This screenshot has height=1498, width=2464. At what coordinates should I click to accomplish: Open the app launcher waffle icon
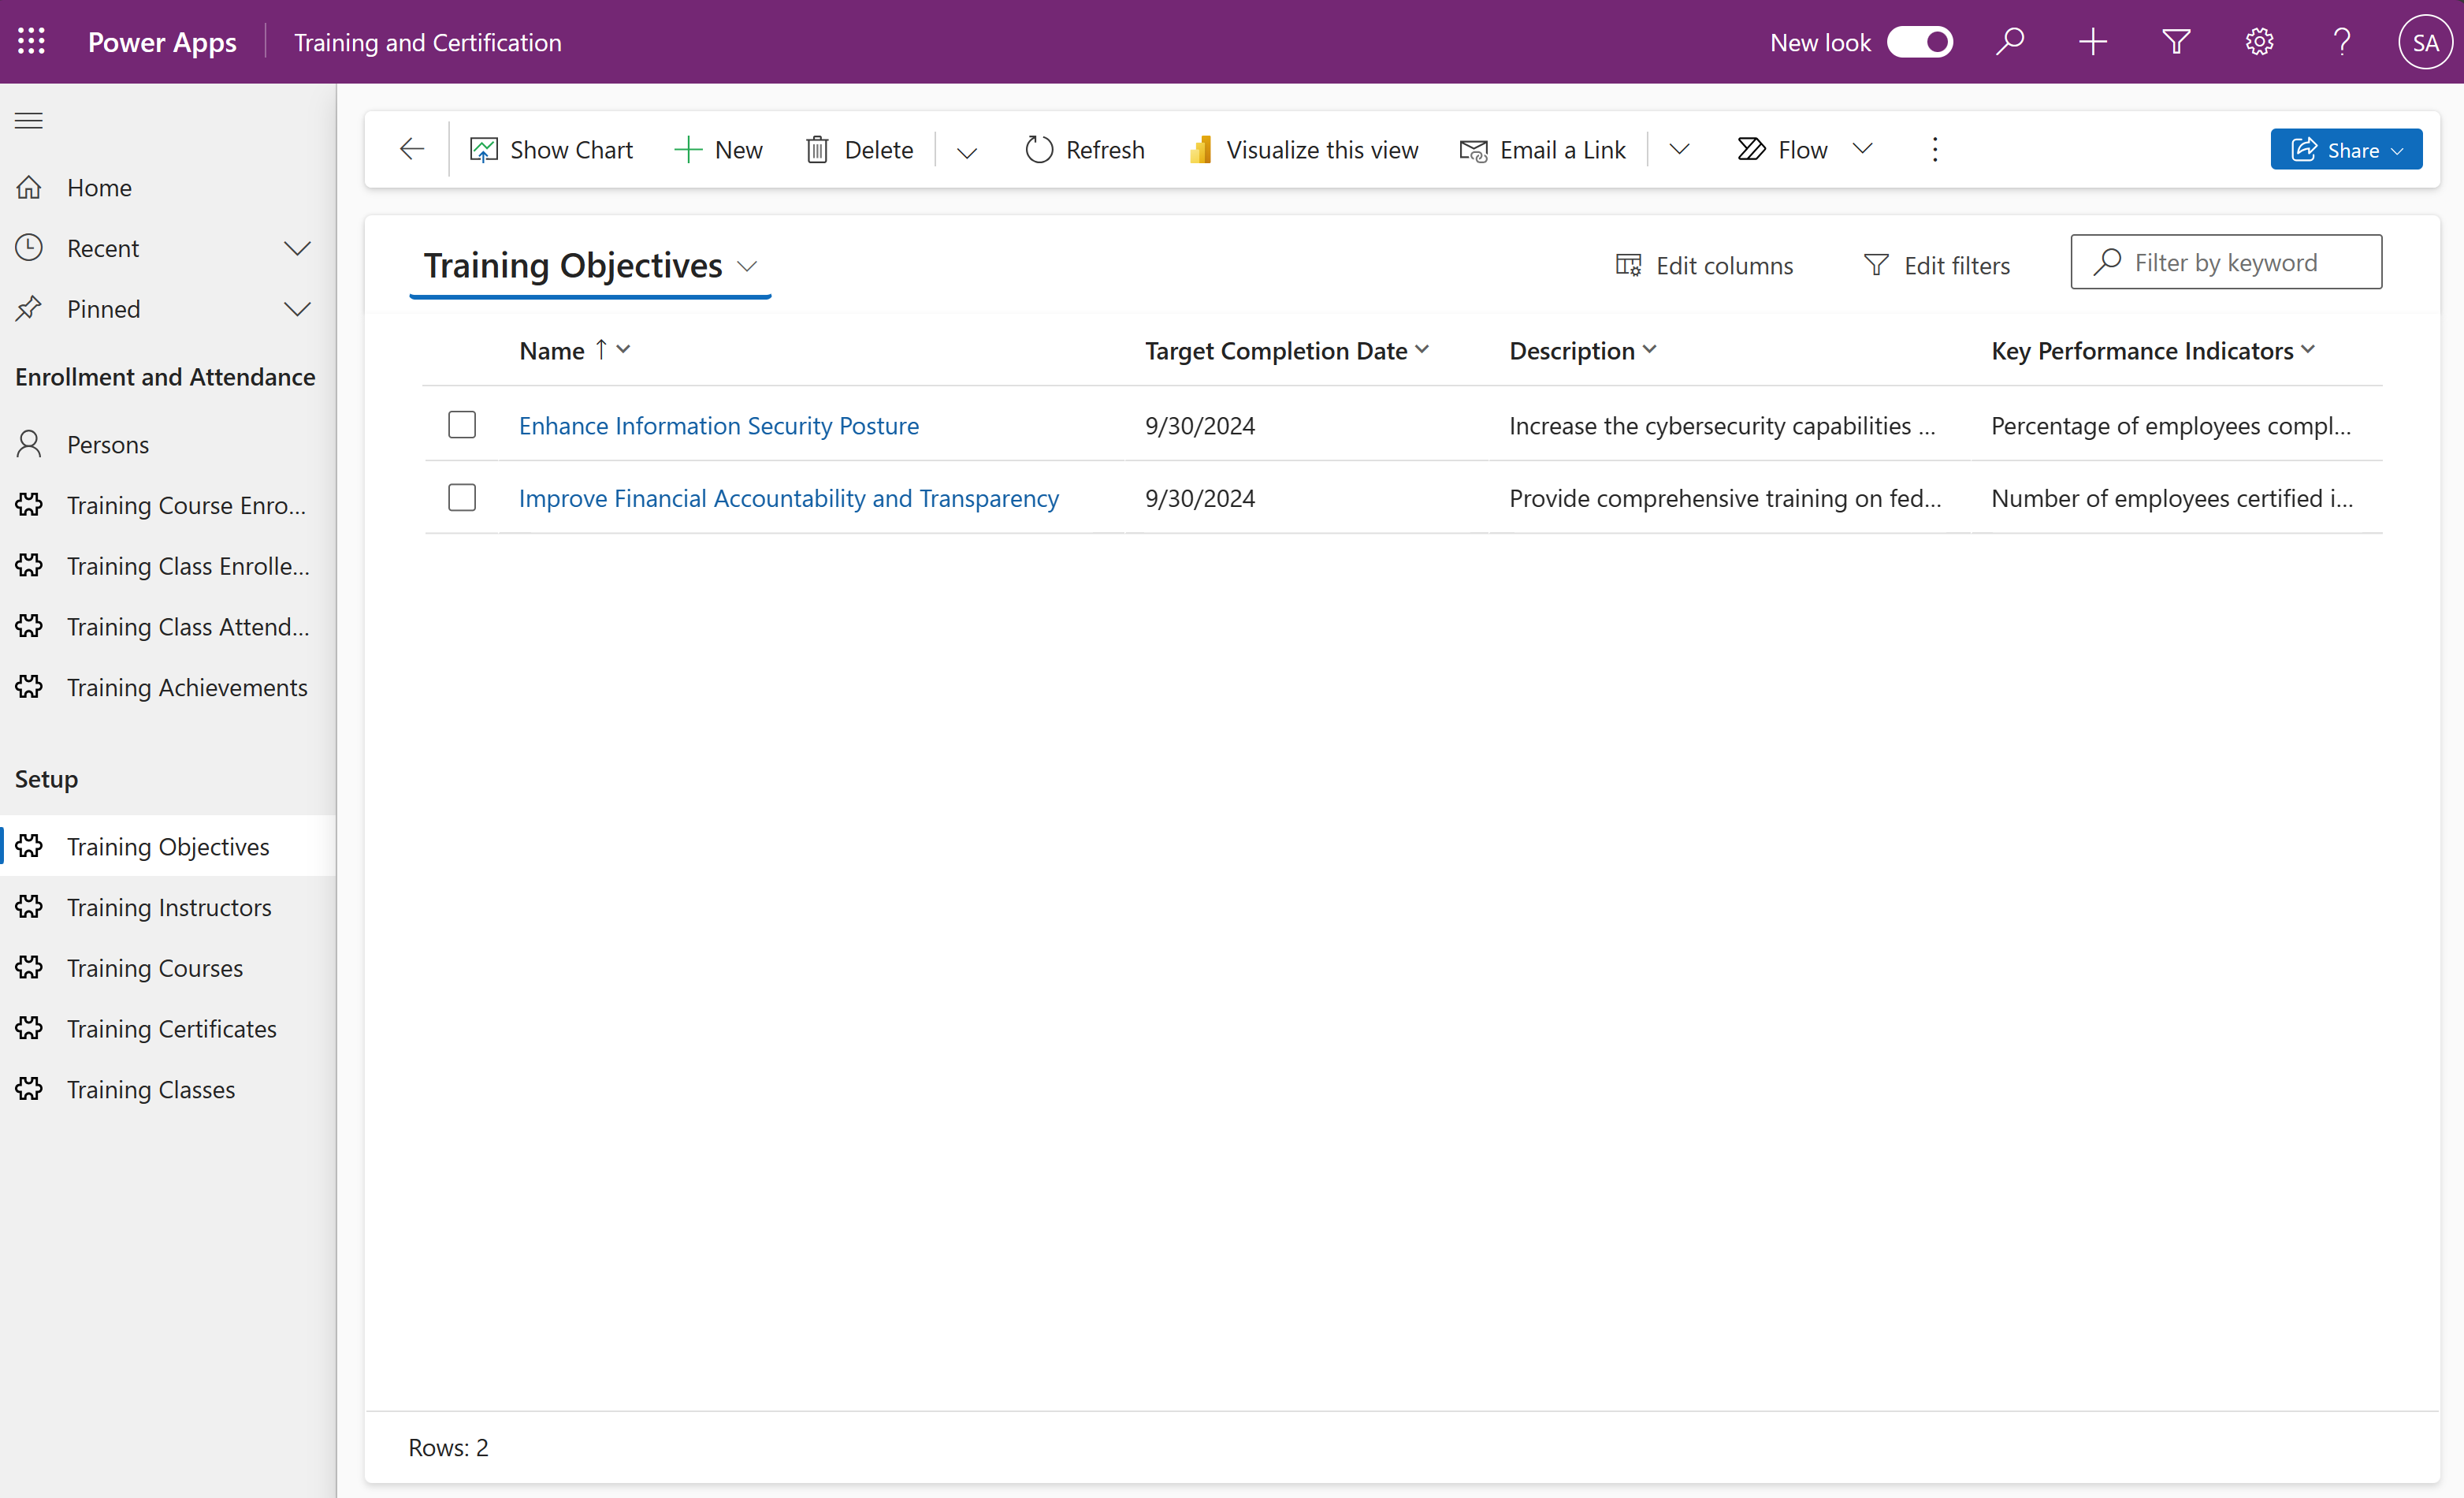31,41
